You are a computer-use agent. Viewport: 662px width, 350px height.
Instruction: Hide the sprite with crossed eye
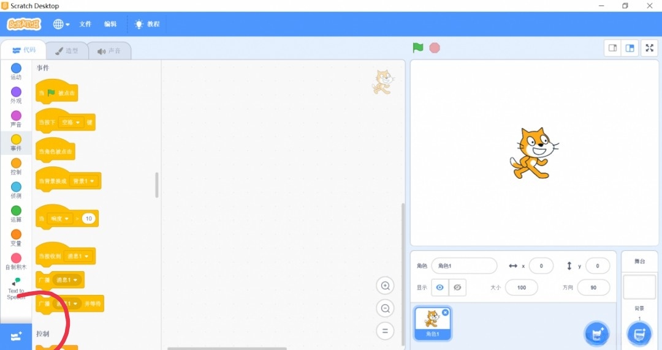(x=457, y=287)
